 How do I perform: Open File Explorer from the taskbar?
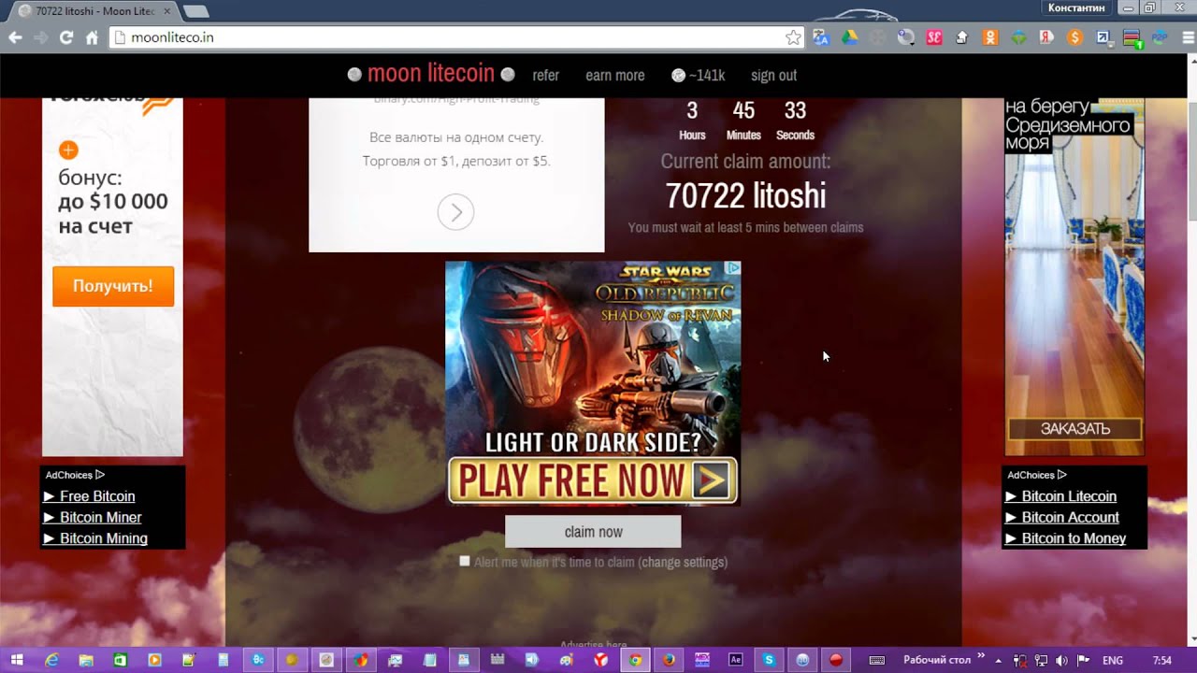[86, 660]
